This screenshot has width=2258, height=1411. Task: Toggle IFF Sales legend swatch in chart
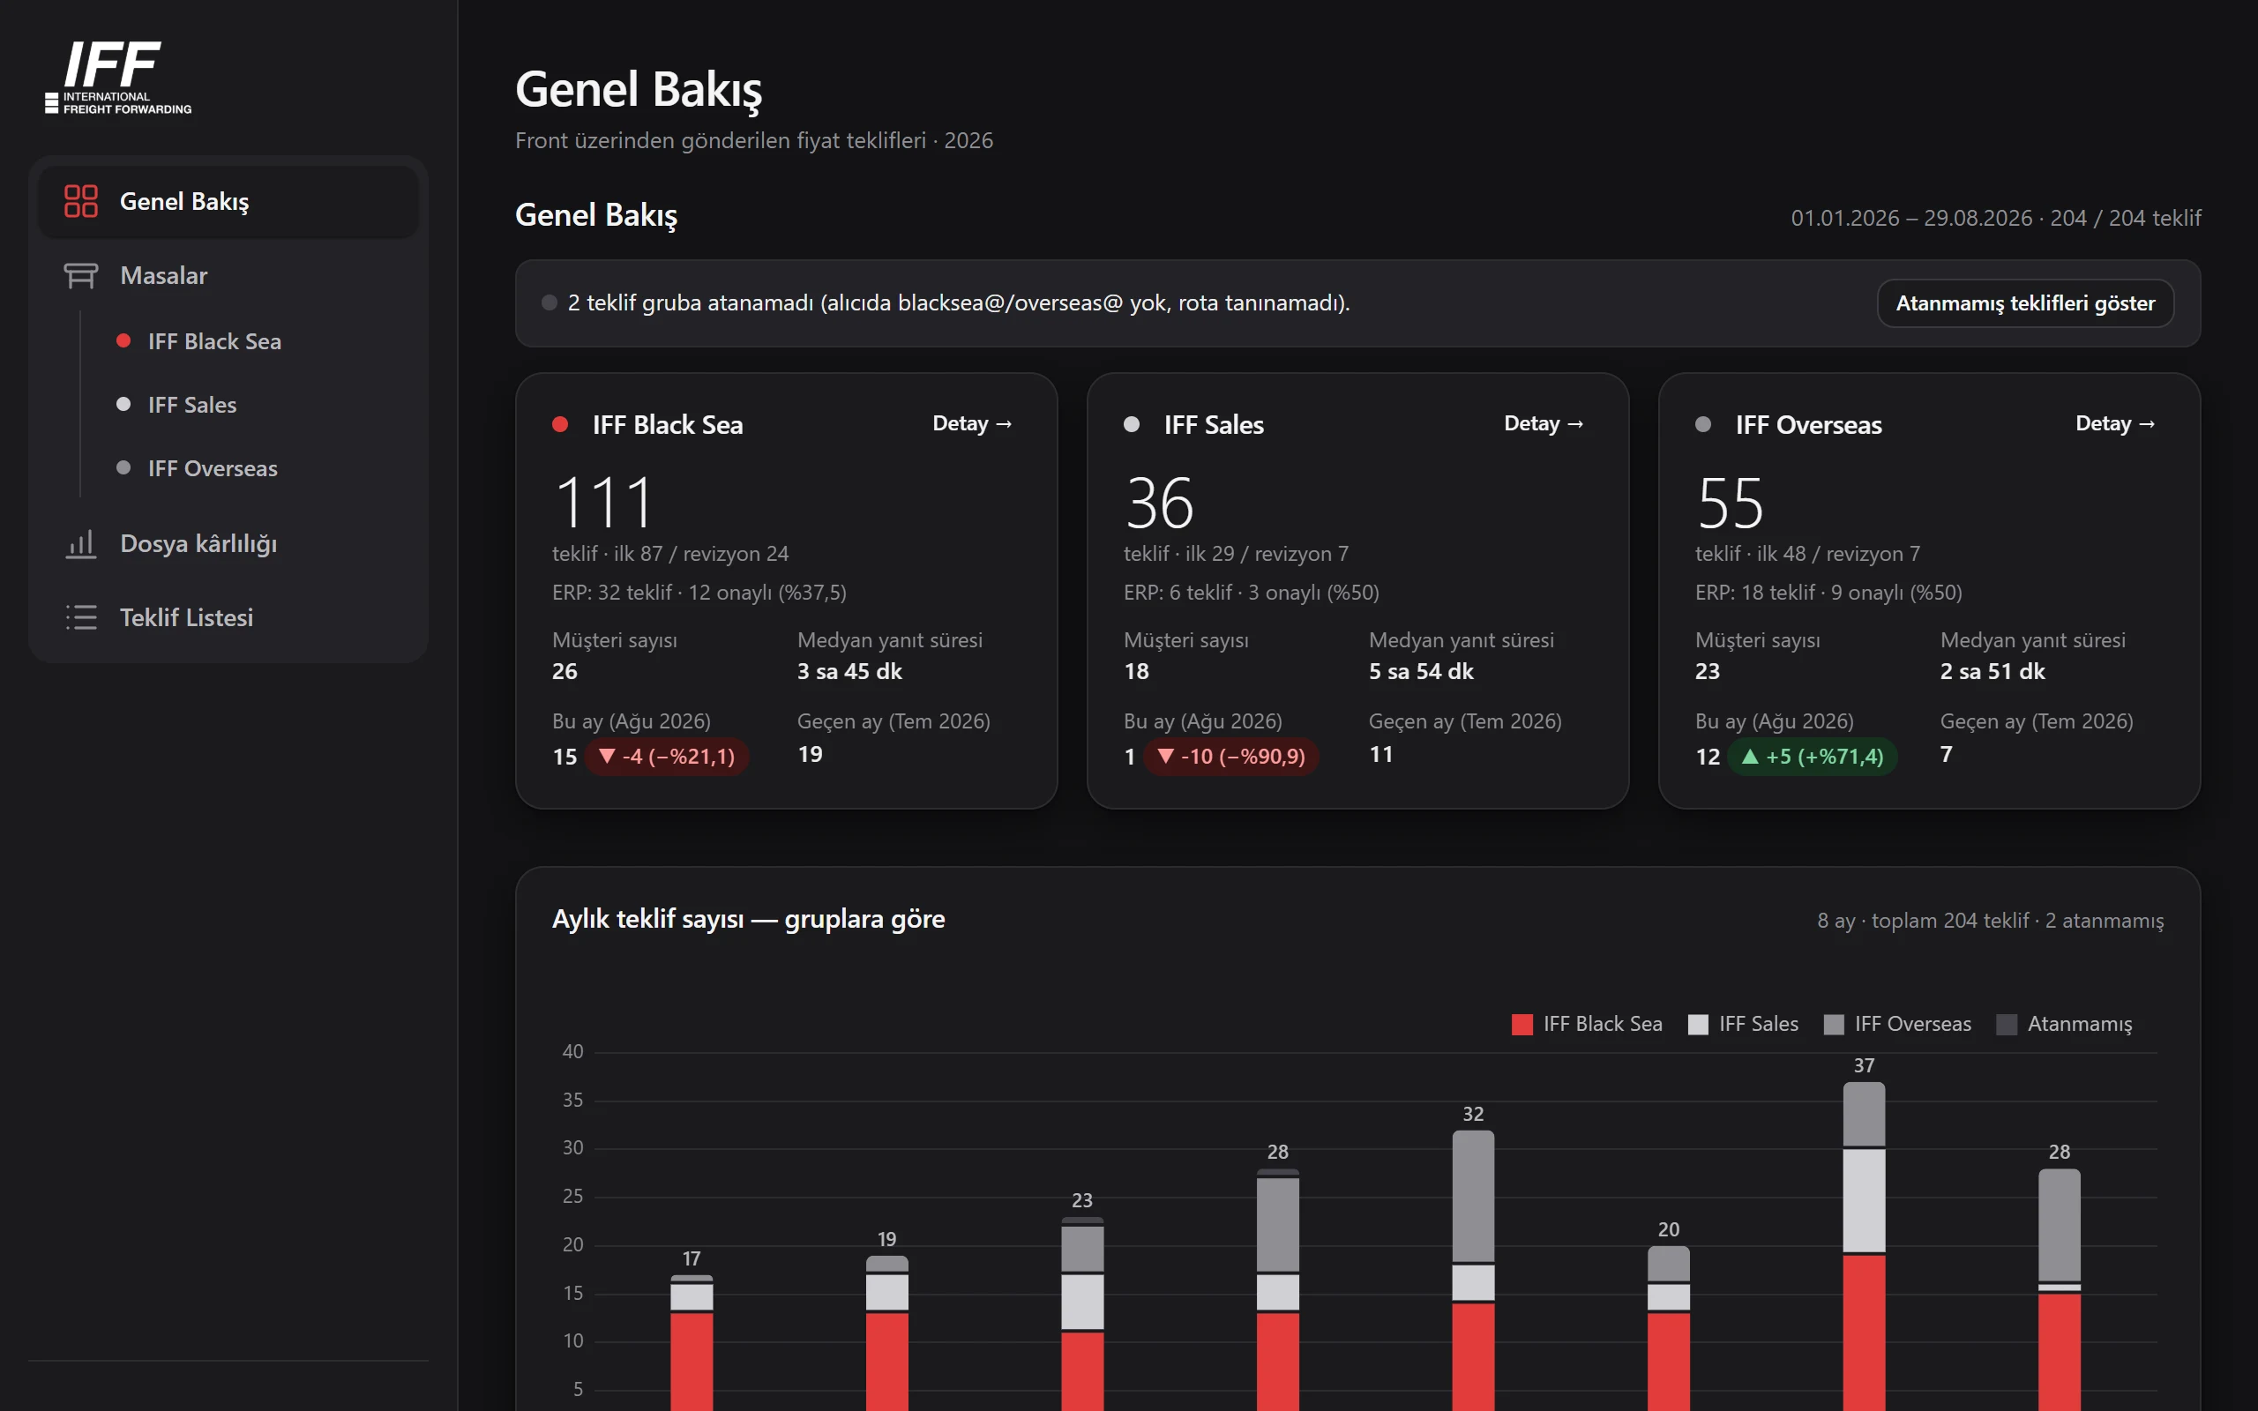coord(1698,1024)
